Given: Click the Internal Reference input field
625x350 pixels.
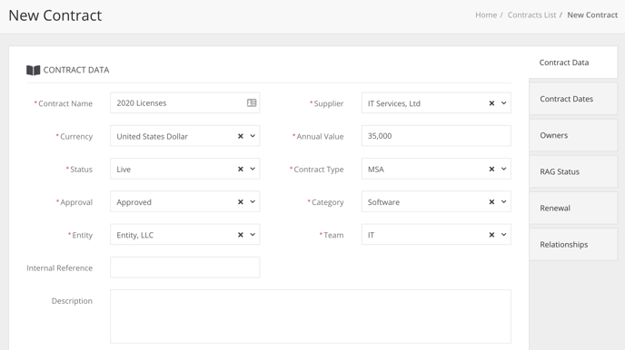Looking at the screenshot, I should click(x=185, y=267).
